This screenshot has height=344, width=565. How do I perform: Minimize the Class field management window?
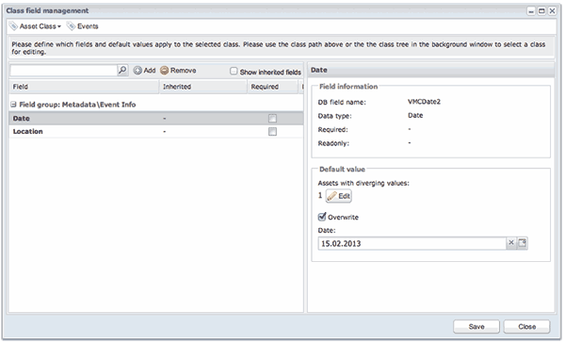coord(531,11)
